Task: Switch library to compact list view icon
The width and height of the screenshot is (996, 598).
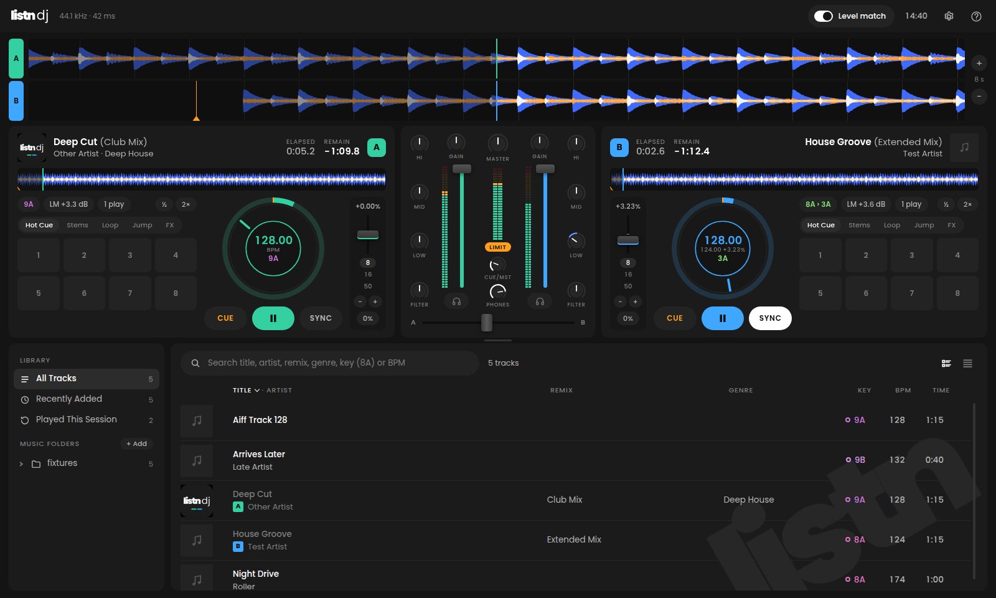Action: pos(967,363)
